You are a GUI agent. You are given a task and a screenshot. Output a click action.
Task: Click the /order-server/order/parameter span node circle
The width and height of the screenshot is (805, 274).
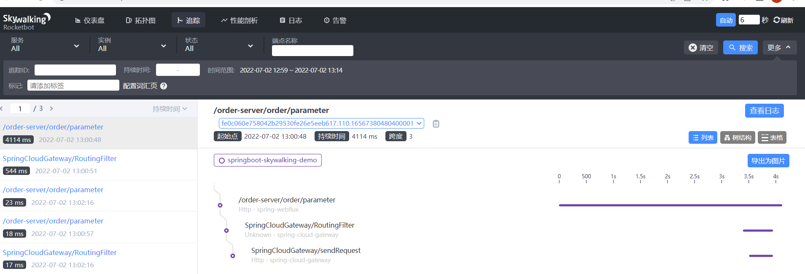point(220,205)
